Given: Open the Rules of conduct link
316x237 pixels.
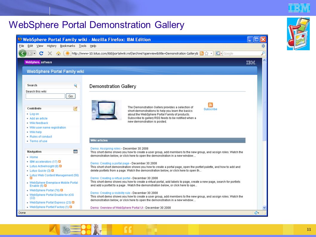Looking at the screenshot, I should 41,137.
